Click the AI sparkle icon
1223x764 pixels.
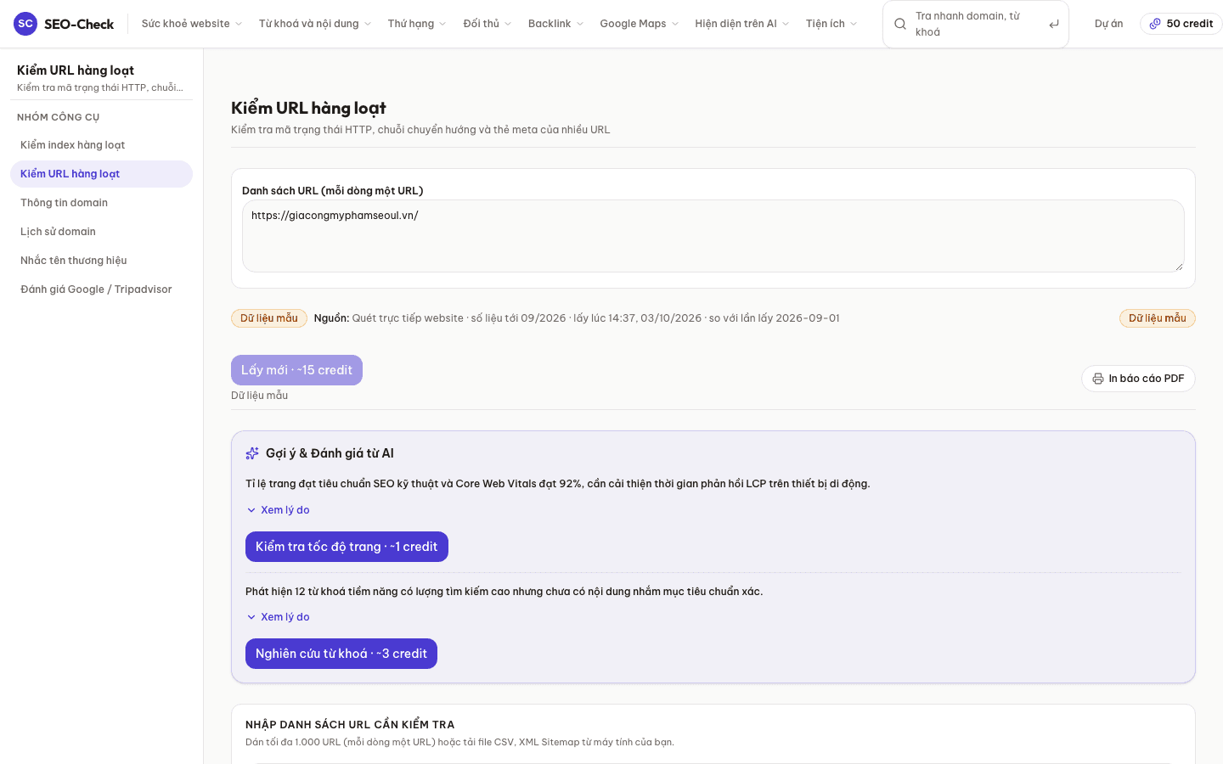coord(252,453)
